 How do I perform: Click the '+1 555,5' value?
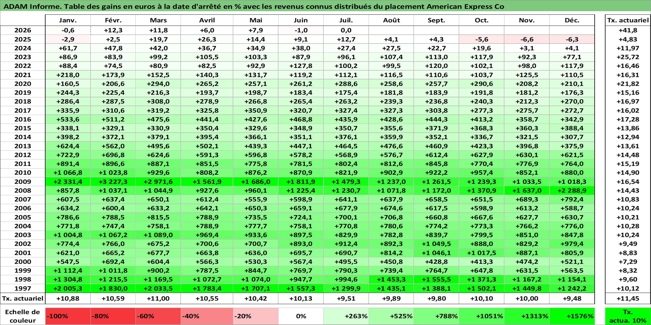[x=436, y=279]
